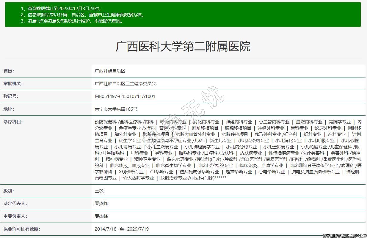Click the 省份 field label

pos(9,71)
